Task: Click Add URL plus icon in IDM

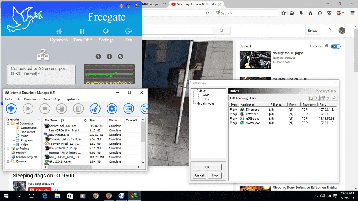Action: pyautogui.click(x=11, y=109)
